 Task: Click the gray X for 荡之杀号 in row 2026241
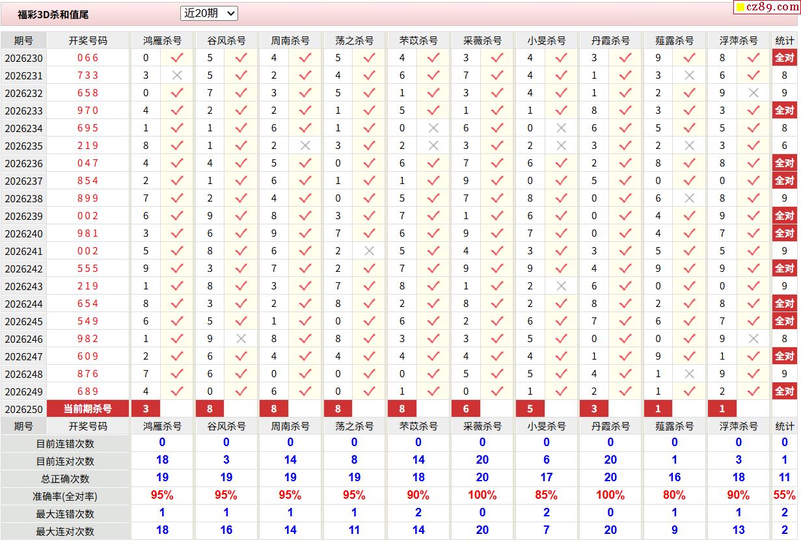(x=369, y=251)
